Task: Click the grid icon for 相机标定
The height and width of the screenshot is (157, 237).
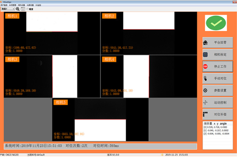Action: click(205, 55)
